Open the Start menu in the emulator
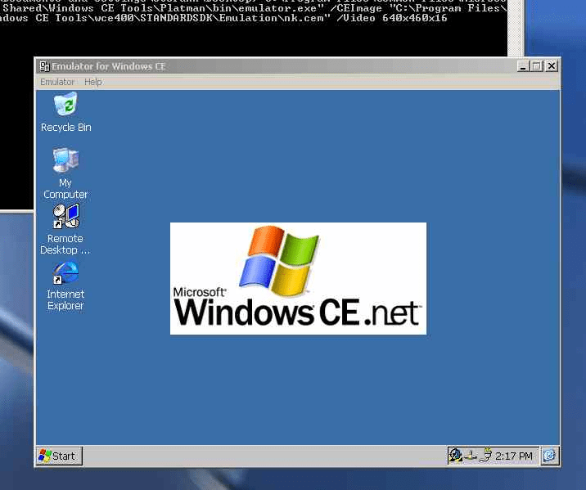 point(59,456)
